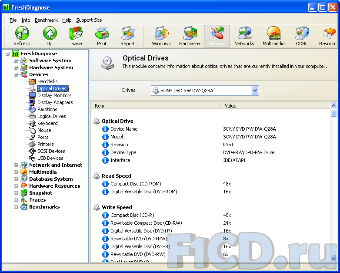Screen dimensions: 340x273
Task: Expand the Hardware Resources node
Action: point(16,186)
